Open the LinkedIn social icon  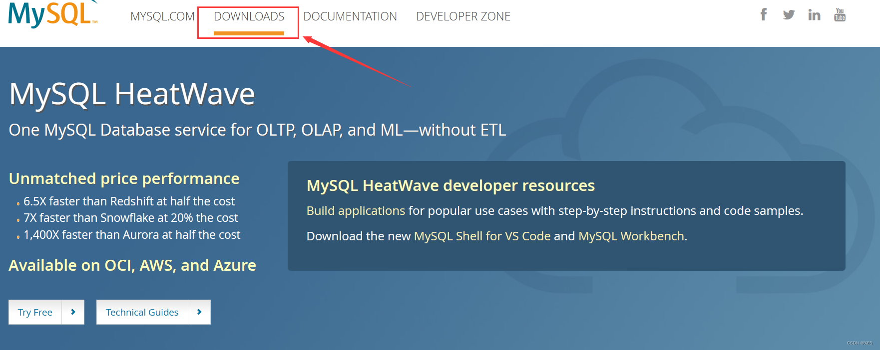814,15
